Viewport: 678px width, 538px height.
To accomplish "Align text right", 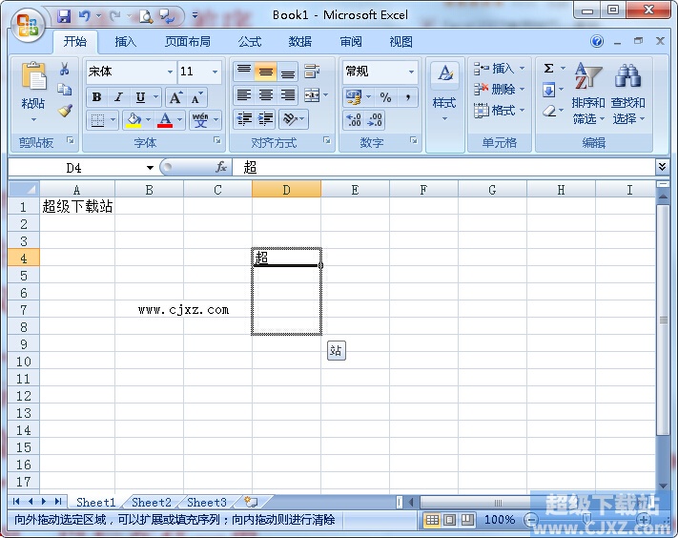I will coord(288,95).
